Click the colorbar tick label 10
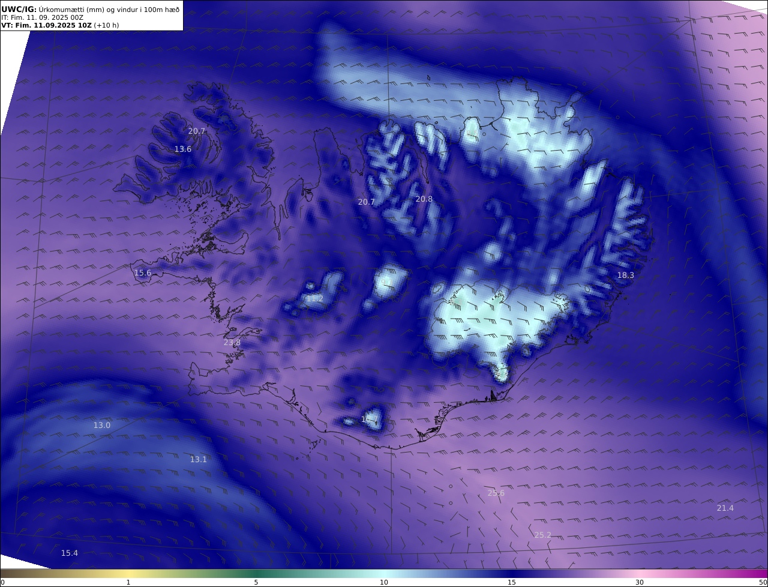The image size is (768, 587). [384, 583]
